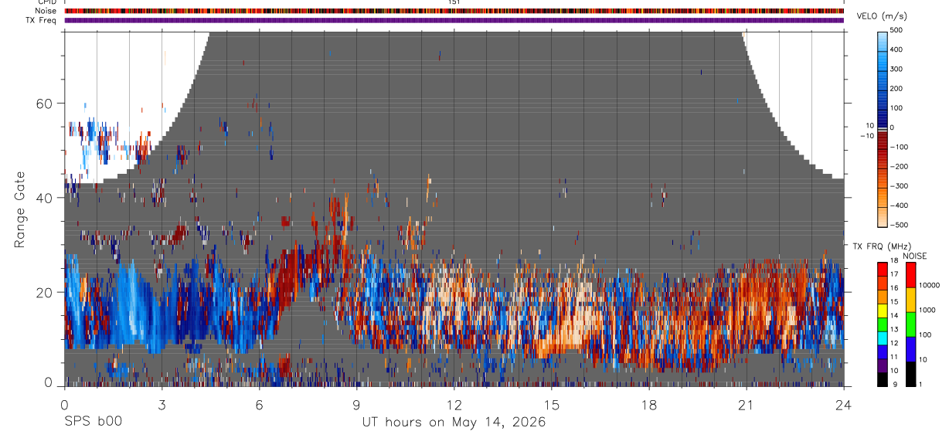Pick the black 9-10 MHz frequency swatch

pos(883,379)
